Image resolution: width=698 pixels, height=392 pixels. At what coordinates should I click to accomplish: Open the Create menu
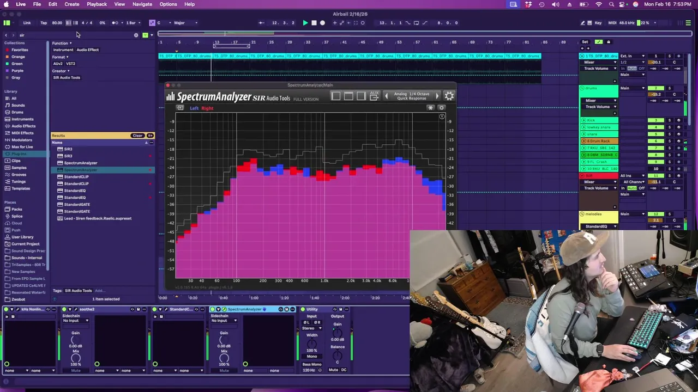(72, 4)
